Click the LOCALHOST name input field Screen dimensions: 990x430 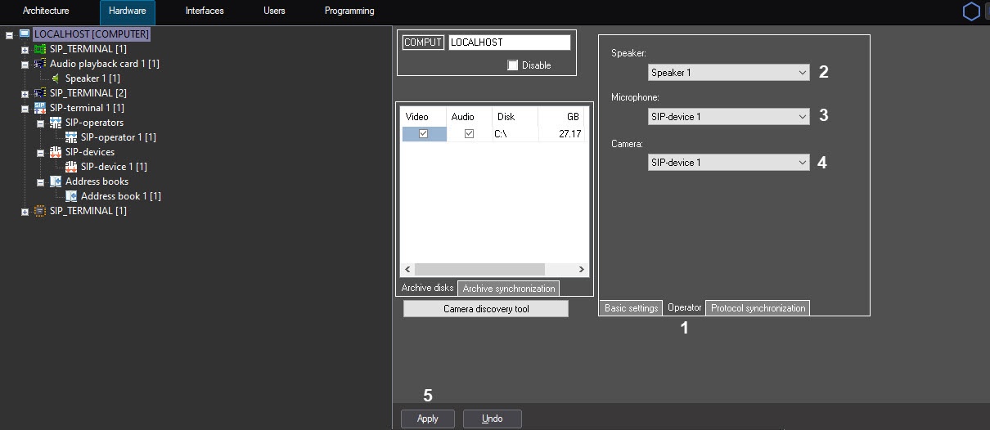point(509,43)
